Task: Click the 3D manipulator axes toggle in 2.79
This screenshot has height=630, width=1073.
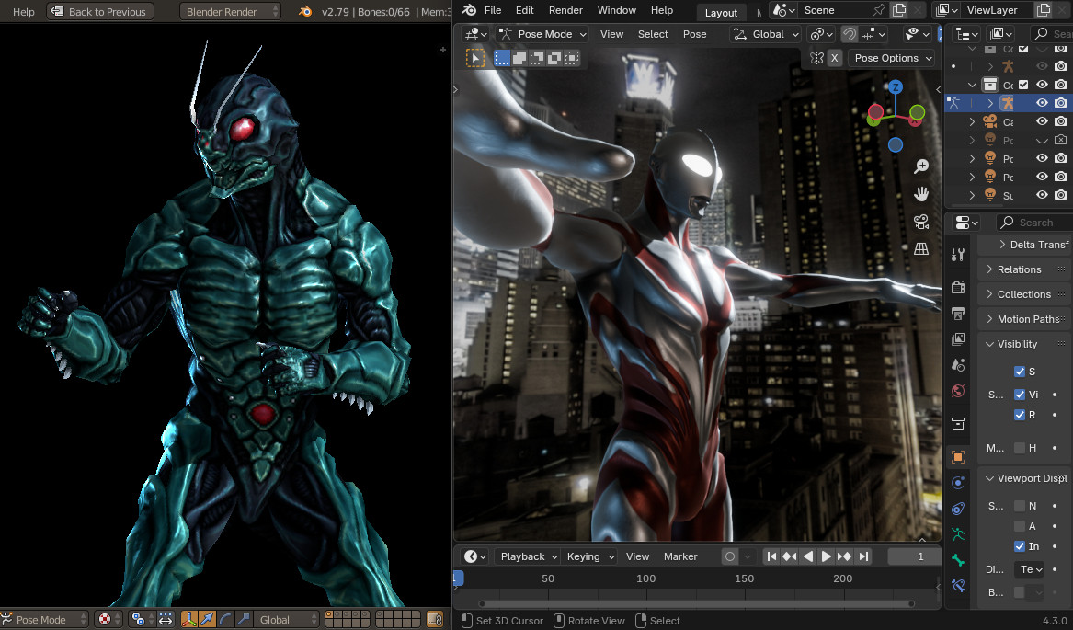Action: tap(188, 619)
